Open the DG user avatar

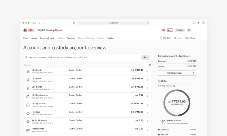(x=163, y=30)
